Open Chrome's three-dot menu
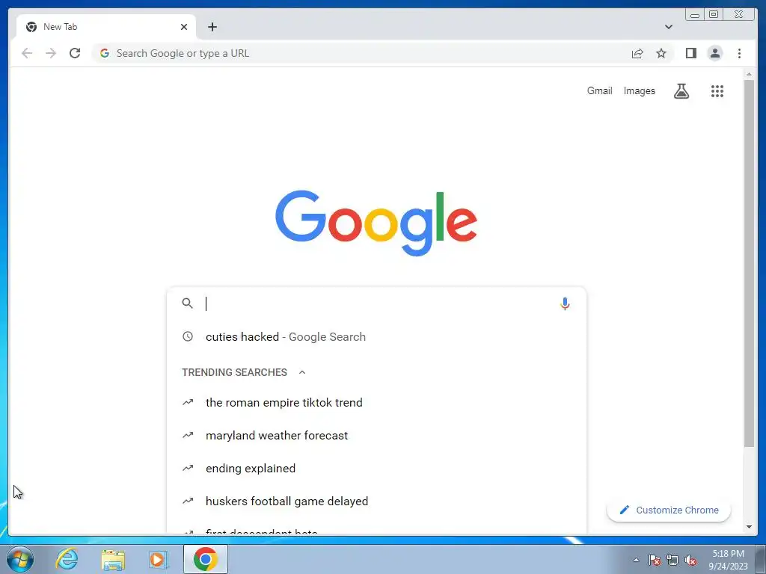 (739, 53)
